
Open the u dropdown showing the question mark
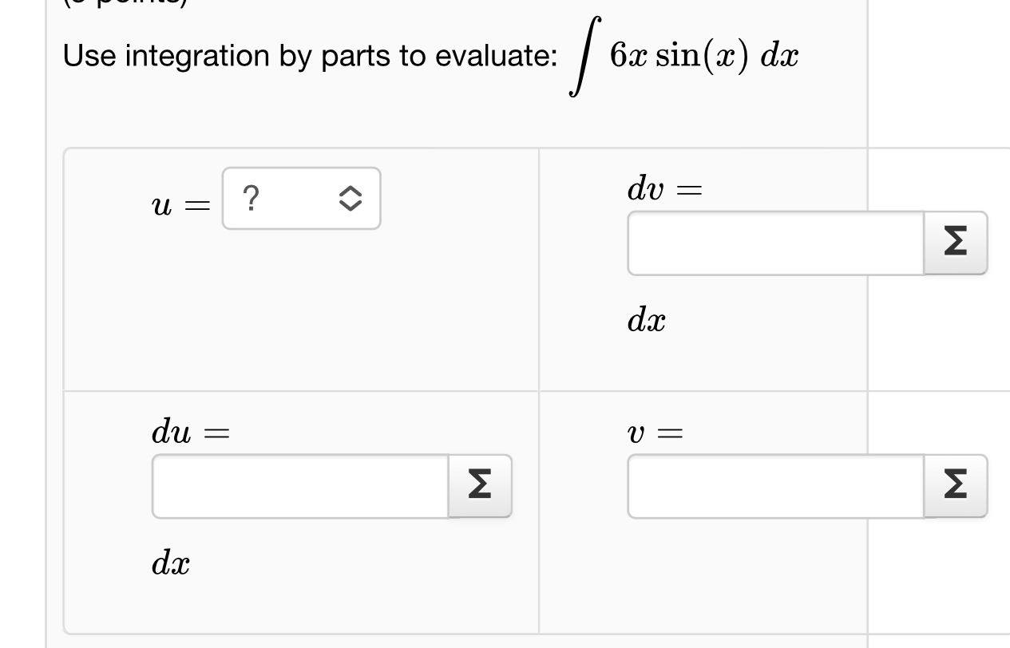[301, 198]
